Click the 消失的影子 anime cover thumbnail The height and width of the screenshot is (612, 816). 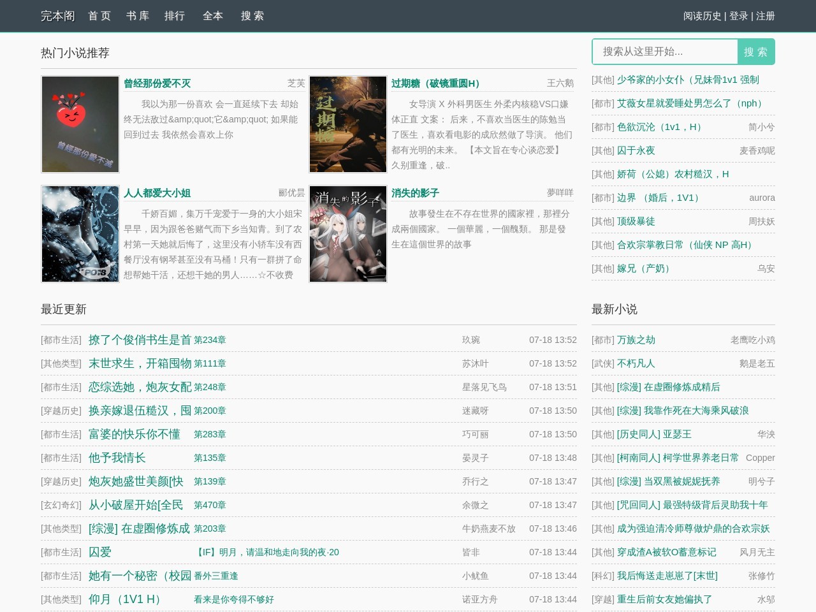click(x=348, y=234)
